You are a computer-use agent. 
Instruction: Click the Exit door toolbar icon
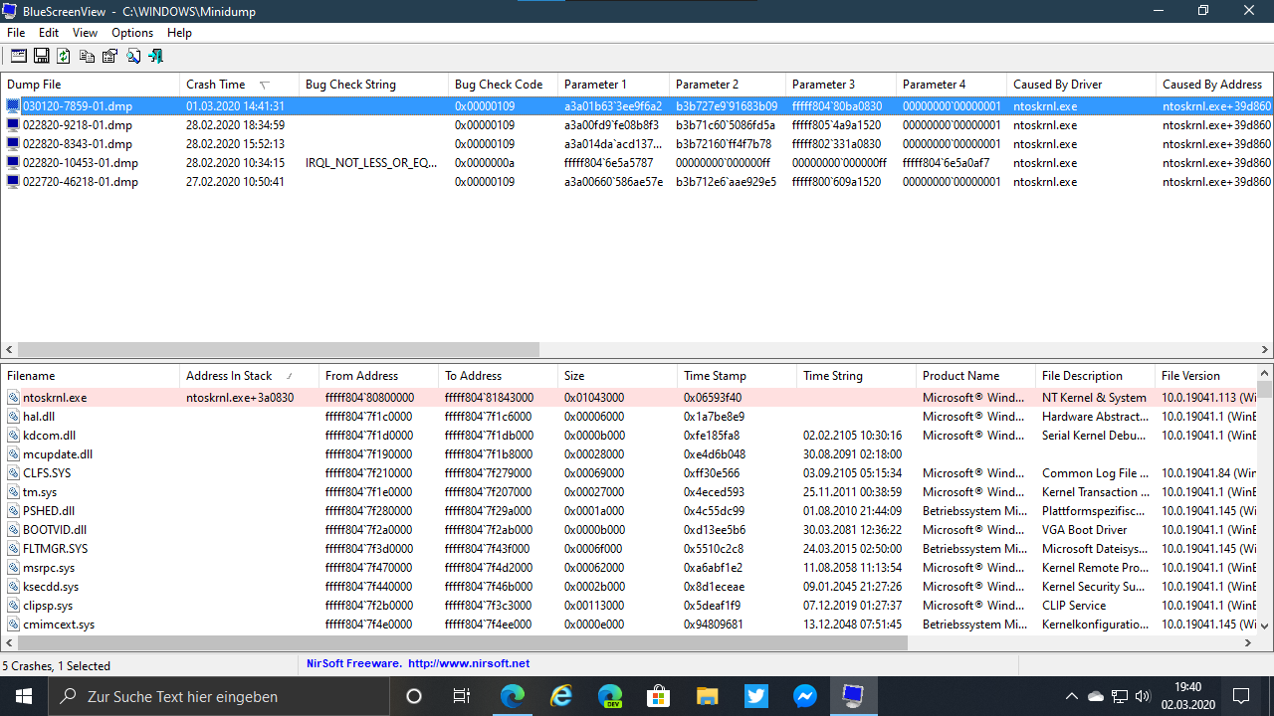point(156,56)
